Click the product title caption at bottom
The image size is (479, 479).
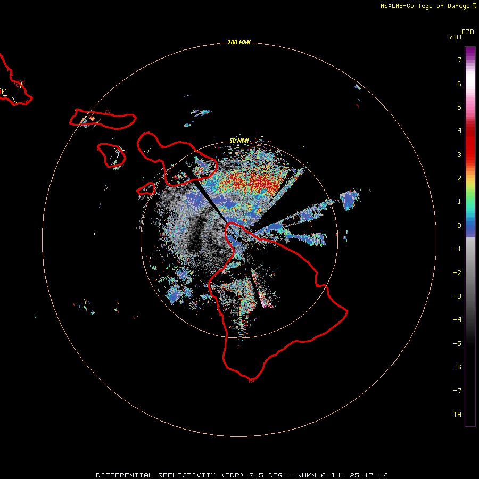tap(242, 475)
